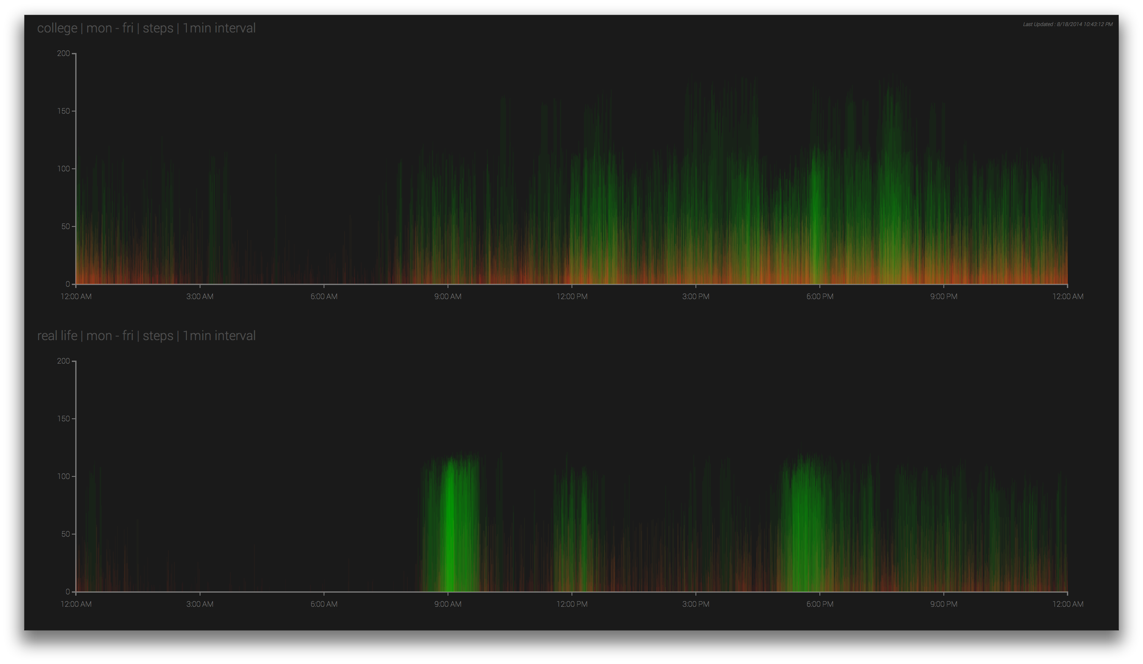1143x664 pixels.
Task: Click the college mon - fri steps chart title
Action: [146, 28]
